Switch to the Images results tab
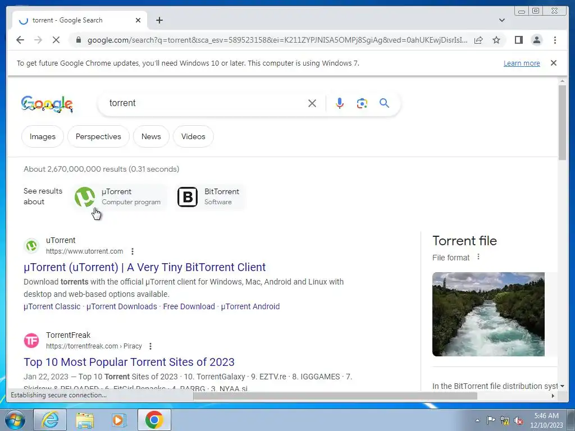Screen dimensions: 575x431 tap(43, 136)
